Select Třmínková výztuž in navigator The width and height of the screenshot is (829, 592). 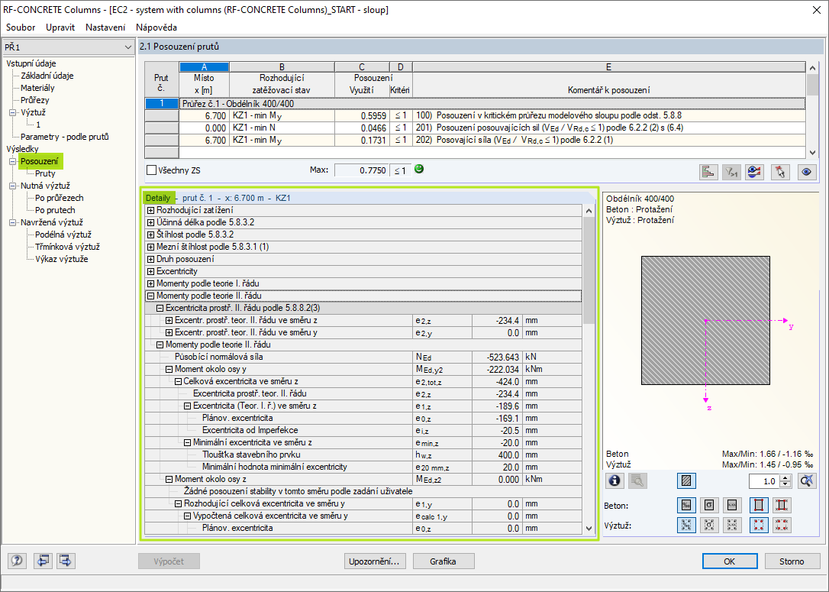(67, 247)
